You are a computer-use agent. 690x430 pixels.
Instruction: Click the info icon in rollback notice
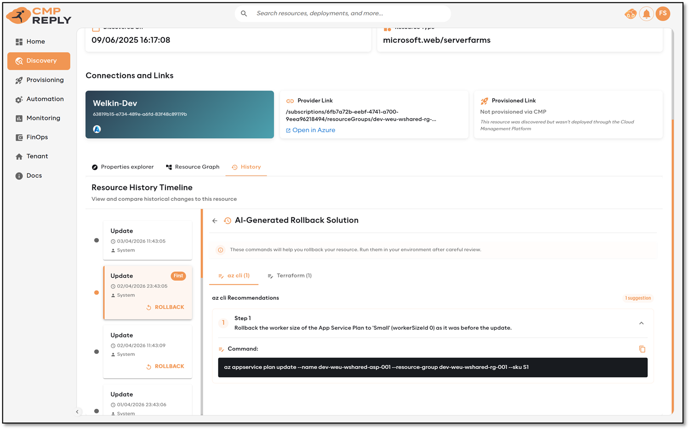tap(220, 250)
